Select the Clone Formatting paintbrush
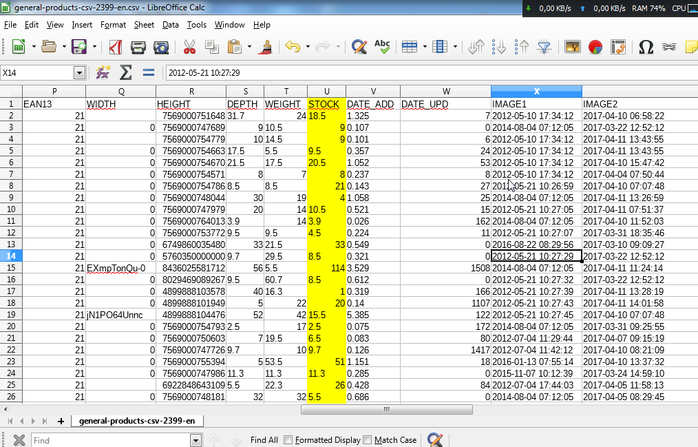This screenshot has width=698, height=447. (x=266, y=47)
